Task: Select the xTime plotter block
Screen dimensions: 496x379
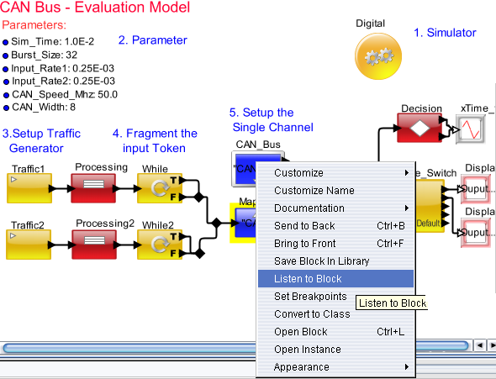Action: (x=471, y=129)
